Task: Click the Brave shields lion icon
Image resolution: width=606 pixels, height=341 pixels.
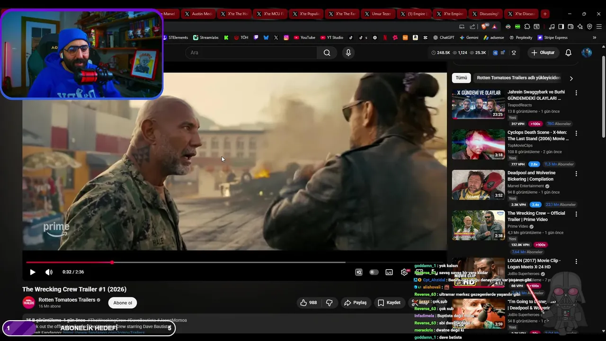Action: click(x=483, y=27)
